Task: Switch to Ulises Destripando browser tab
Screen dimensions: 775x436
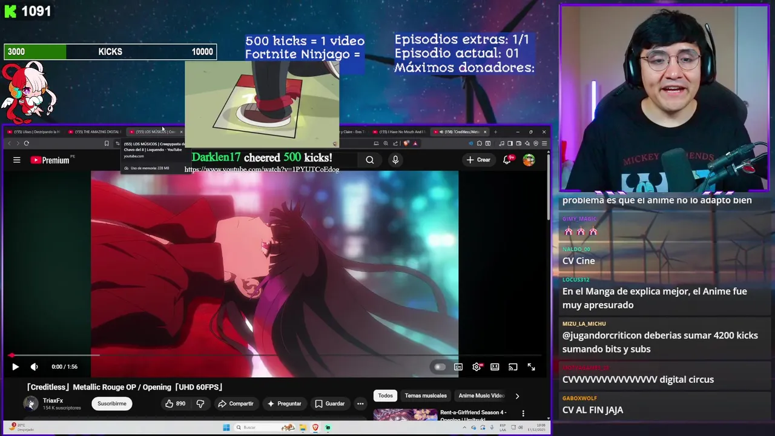Action: tap(34, 131)
